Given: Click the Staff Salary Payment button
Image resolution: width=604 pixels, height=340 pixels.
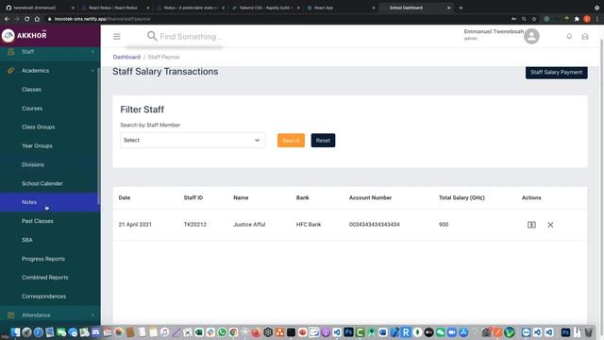Looking at the screenshot, I should point(556,72).
